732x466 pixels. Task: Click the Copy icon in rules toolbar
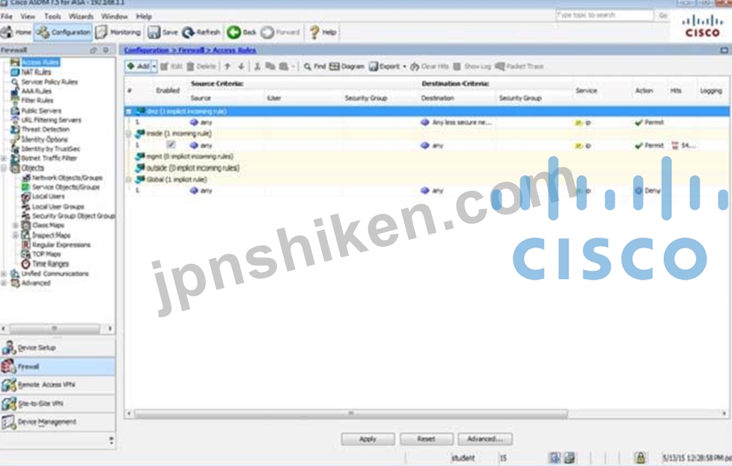270,67
